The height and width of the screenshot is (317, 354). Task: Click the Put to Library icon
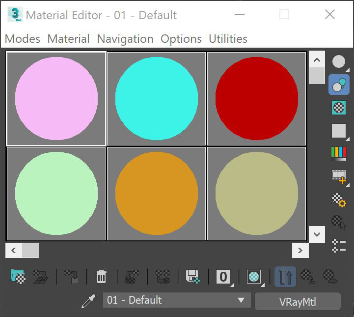click(192, 277)
